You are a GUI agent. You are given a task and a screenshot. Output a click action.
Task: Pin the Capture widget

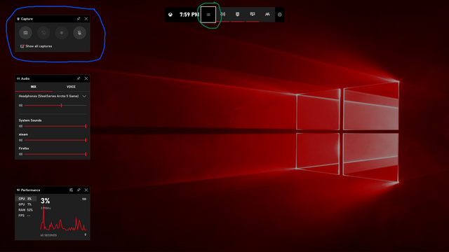coord(79,19)
